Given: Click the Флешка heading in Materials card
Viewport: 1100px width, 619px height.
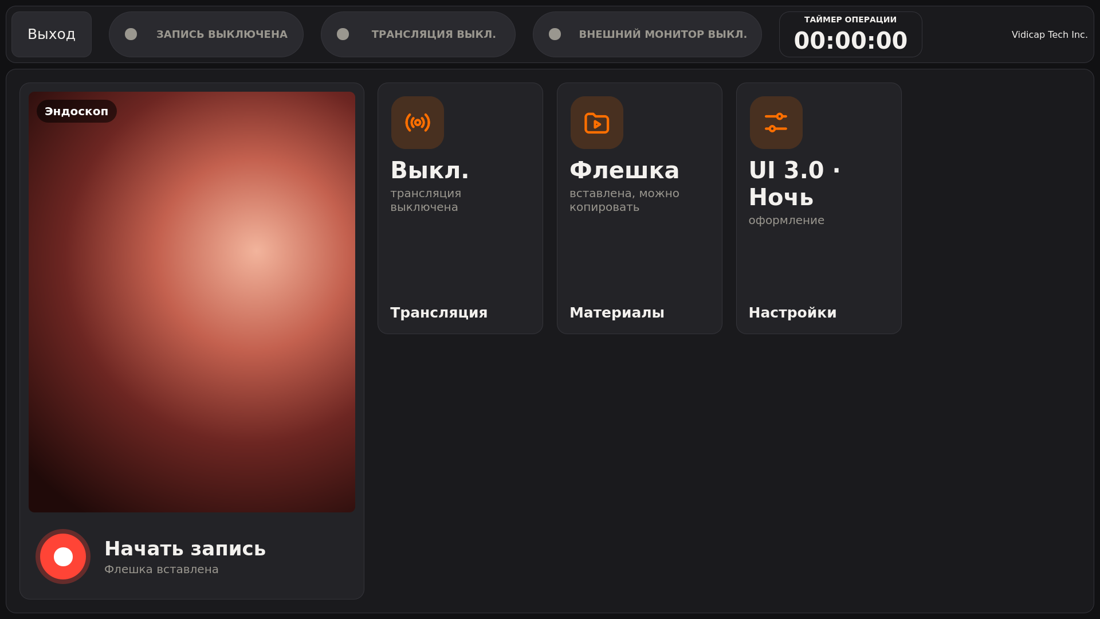Looking at the screenshot, I should (x=624, y=170).
